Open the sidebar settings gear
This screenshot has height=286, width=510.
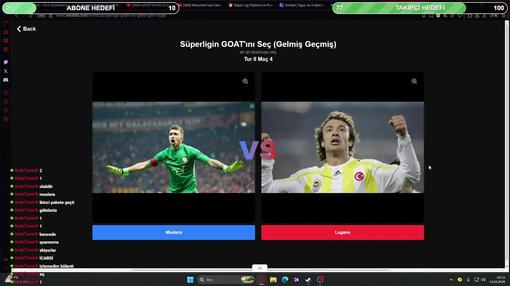pos(6,119)
